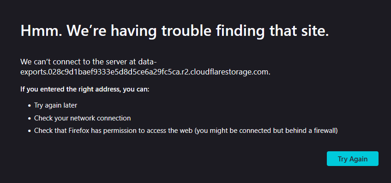391x183 pixels.
Task: Click the 'Check your network connection' list item
Action: pos(82,118)
